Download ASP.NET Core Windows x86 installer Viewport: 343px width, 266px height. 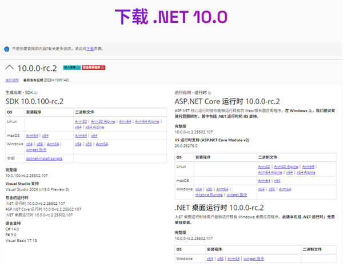tap(209, 189)
